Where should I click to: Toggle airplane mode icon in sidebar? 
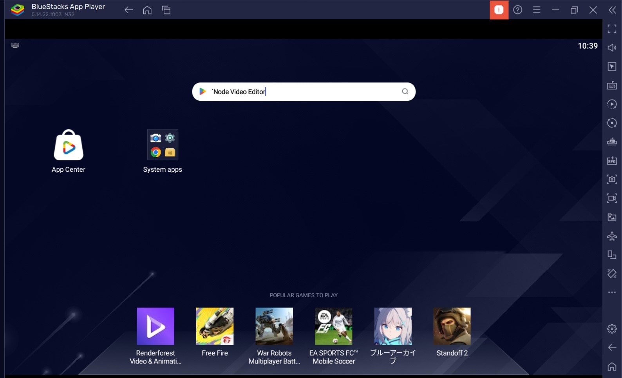point(612,236)
